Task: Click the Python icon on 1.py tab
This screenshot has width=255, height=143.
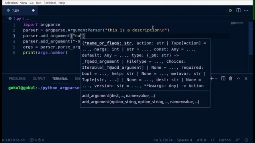Action: pos(8,10)
